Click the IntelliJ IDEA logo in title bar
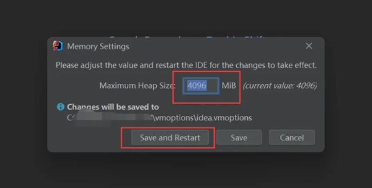Image resolution: width=372 pixels, height=188 pixels. (58, 46)
